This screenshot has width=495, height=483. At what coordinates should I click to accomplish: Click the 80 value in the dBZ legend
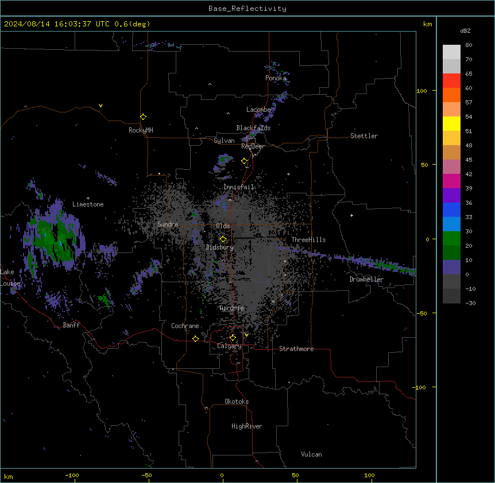coord(469,45)
